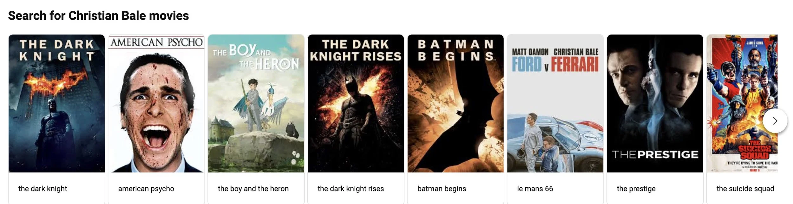Select The Prestige movie poster

click(x=655, y=104)
